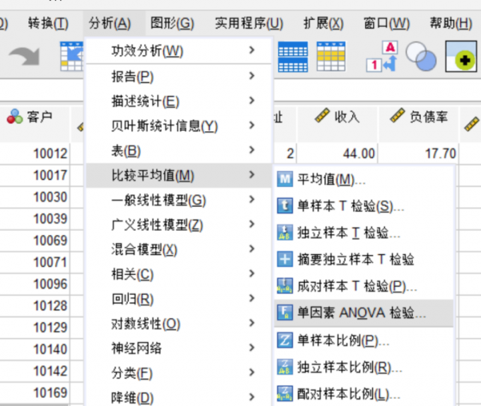Click the toolbar icon with green plus

(462, 58)
